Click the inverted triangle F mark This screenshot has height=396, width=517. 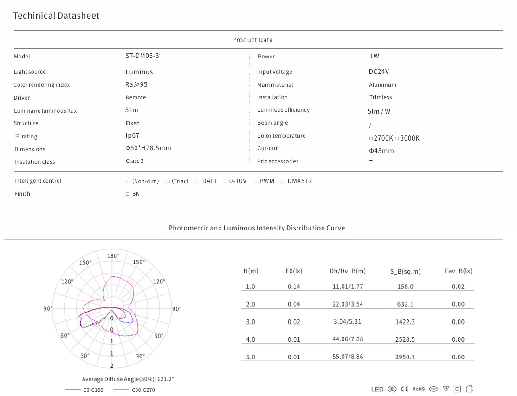click(446, 389)
